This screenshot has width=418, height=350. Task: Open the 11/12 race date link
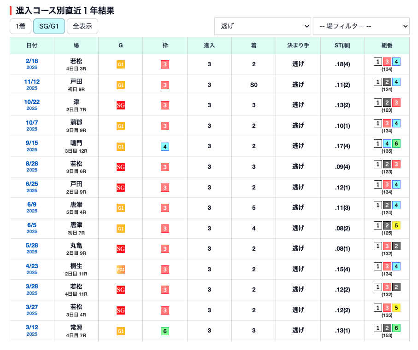tap(32, 82)
